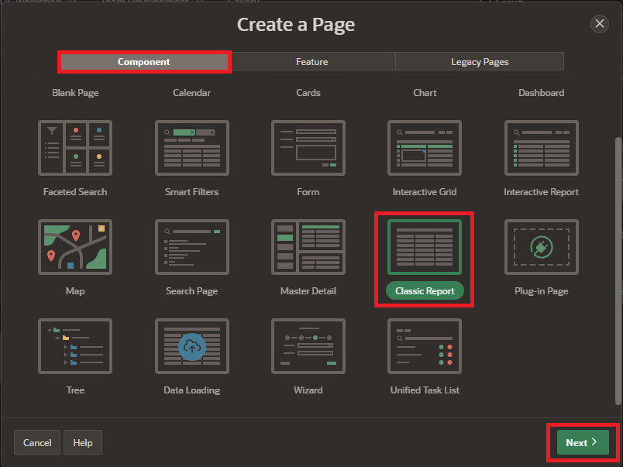The height and width of the screenshot is (467, 623).
Task: Select the Map page icon
Action: tap(75, 247)
